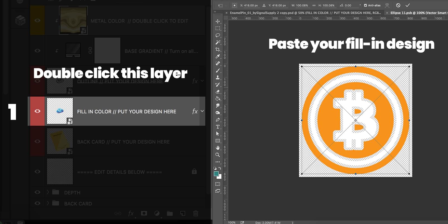The image size is (448, 224).
Task: Toggle relative positioning triangle in options bar
Action: (264, 5)
